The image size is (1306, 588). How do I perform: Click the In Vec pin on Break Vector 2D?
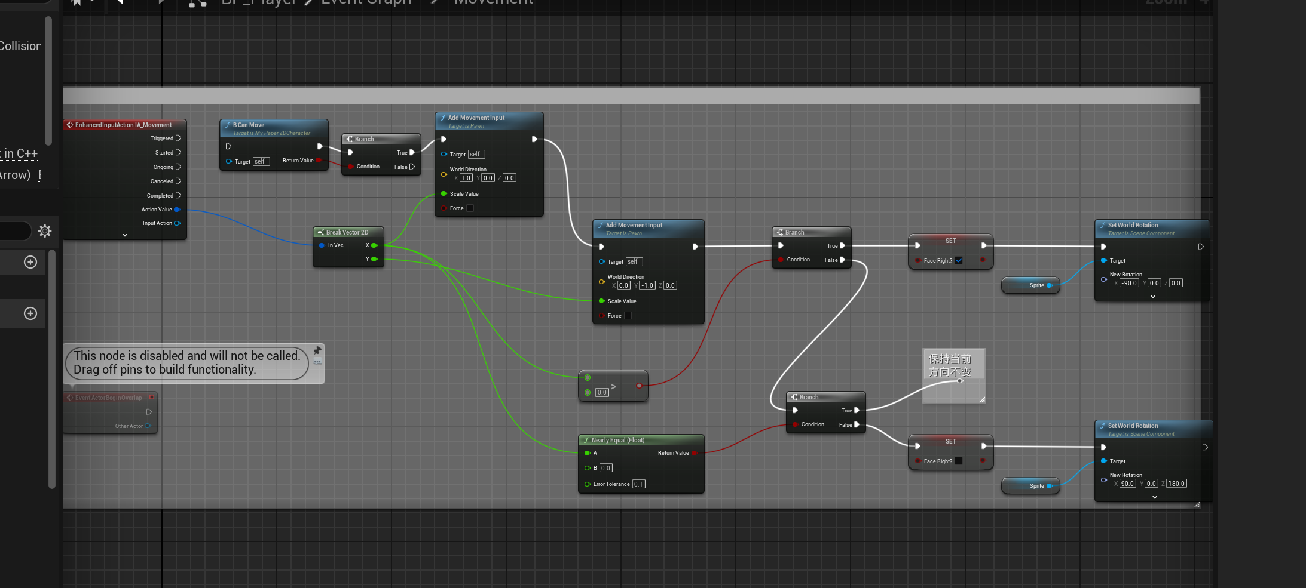[x=322, y=245]
